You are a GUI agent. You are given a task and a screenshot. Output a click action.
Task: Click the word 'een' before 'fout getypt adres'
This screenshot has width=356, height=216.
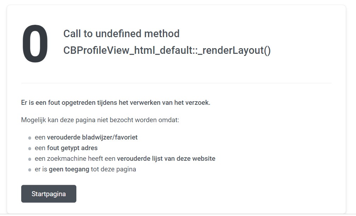point(40,148)
